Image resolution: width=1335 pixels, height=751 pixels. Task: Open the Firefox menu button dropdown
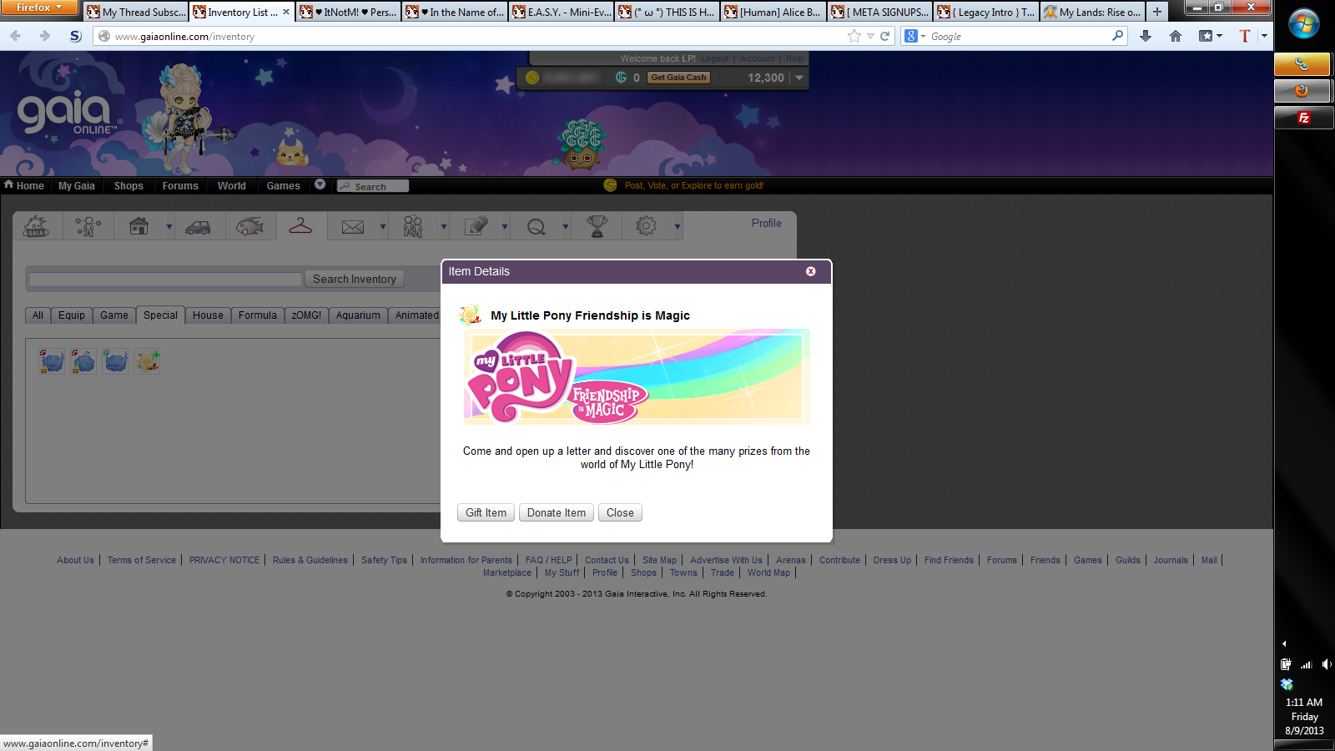coord(39,8)
